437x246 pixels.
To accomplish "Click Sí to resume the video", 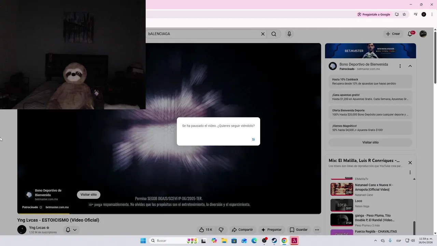I will coord(253,139).
